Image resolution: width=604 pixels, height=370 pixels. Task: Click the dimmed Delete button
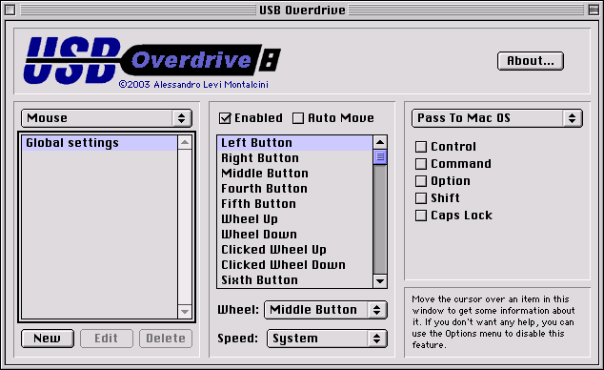(166, 339)
